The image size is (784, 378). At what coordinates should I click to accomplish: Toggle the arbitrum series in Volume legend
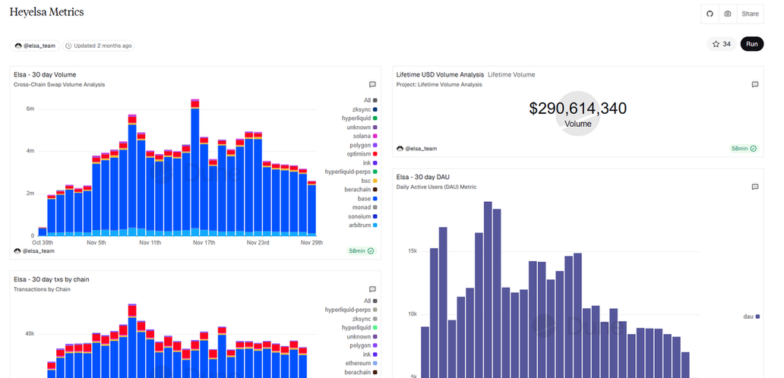click(360, 225)
